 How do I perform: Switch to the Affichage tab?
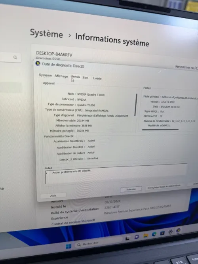(x=61, y=76)
